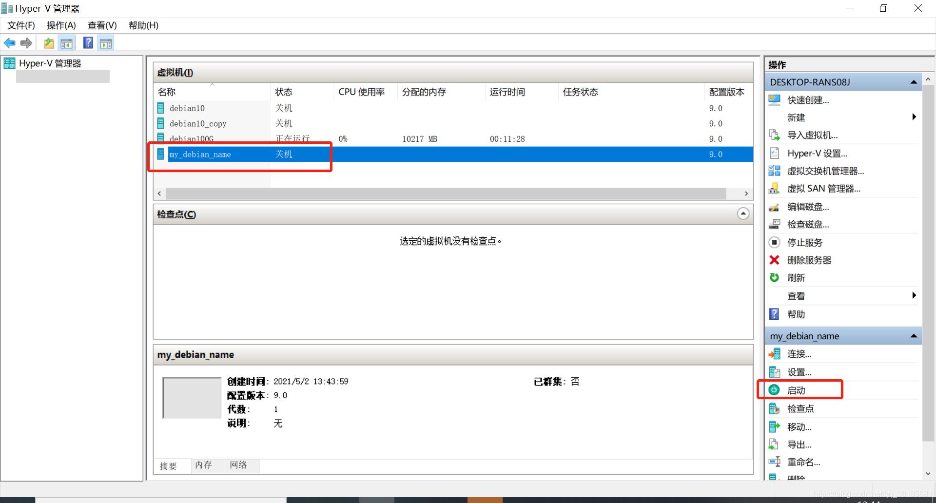The width and height of the screenshot is (936, 503).
Task: Click the 停止服务 stop icon
Action: [774, 242]
